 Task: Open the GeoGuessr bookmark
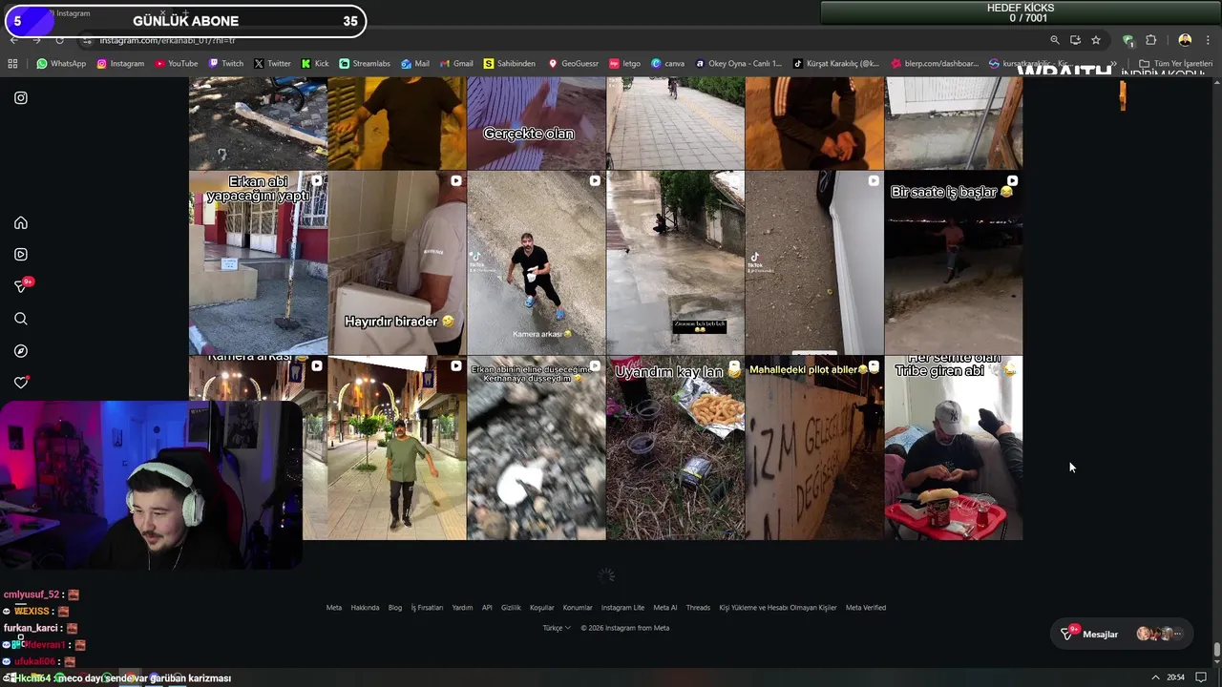point(573,64)
